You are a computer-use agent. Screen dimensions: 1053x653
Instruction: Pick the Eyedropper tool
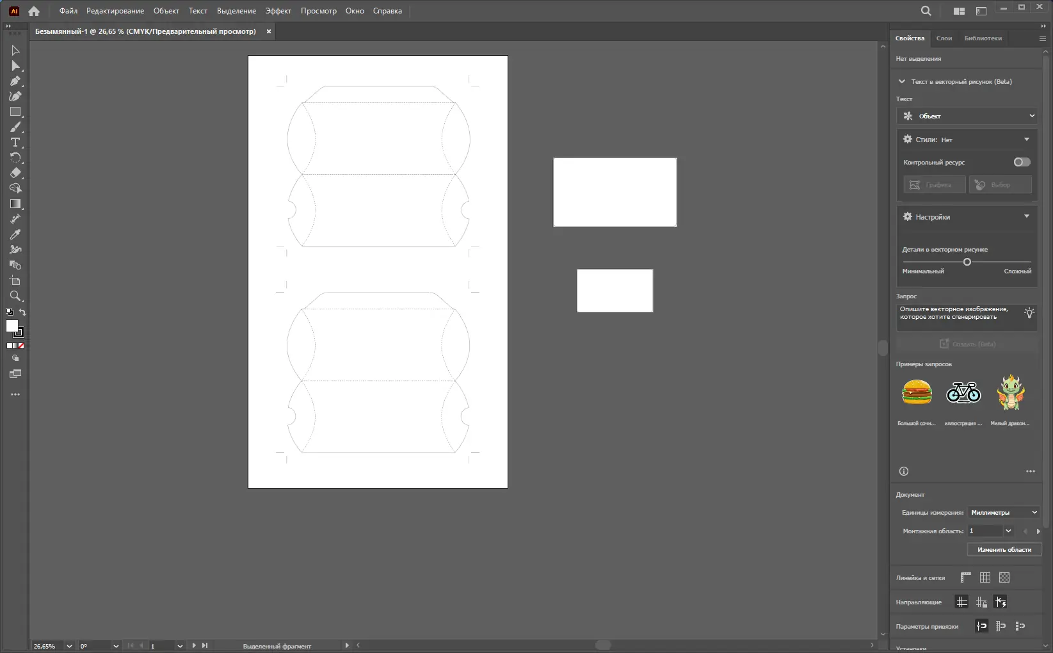click(x=15, y=234)
